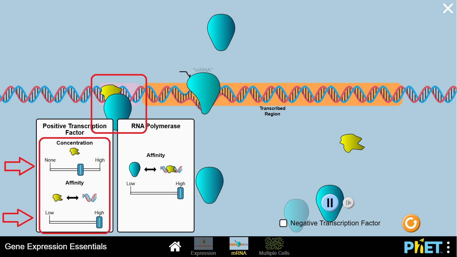Click the RNA polymerase at top center

pos(221,32)
